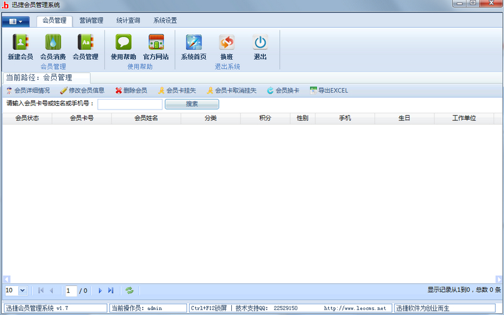This screenshot has width=504, height=315.
Task: Sort by 分类 column header
Action: tap(210, 118)
